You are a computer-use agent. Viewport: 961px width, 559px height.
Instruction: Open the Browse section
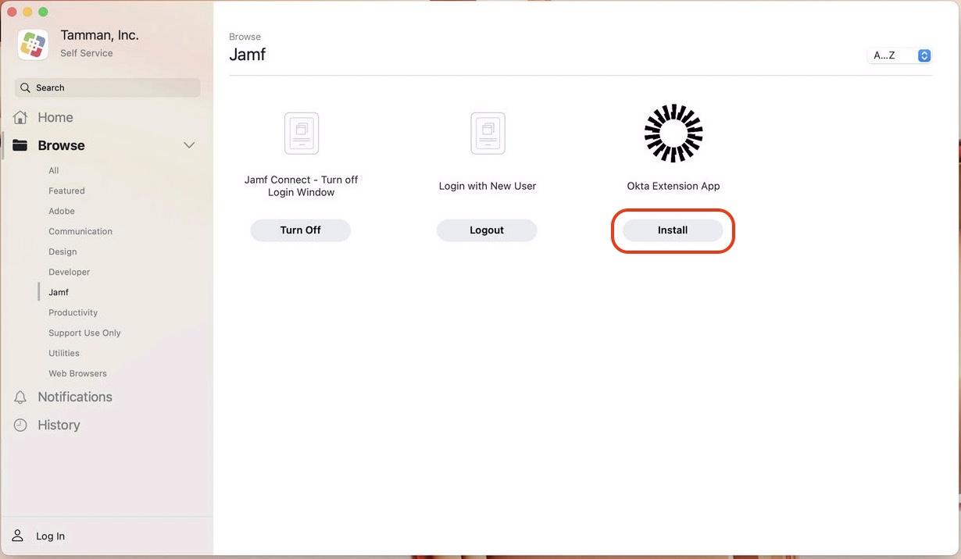click(x=61, y=145)
